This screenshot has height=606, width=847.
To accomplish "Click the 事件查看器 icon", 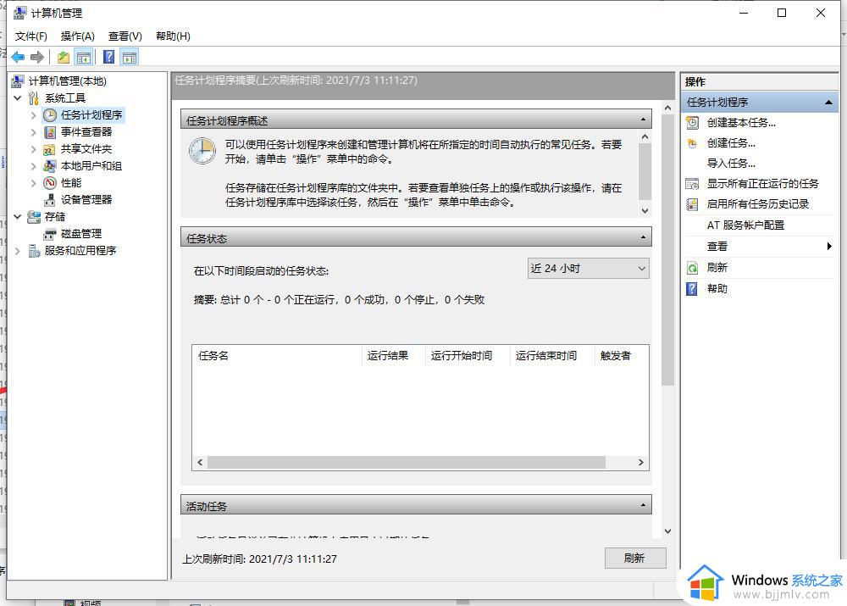I will point(50,132).
